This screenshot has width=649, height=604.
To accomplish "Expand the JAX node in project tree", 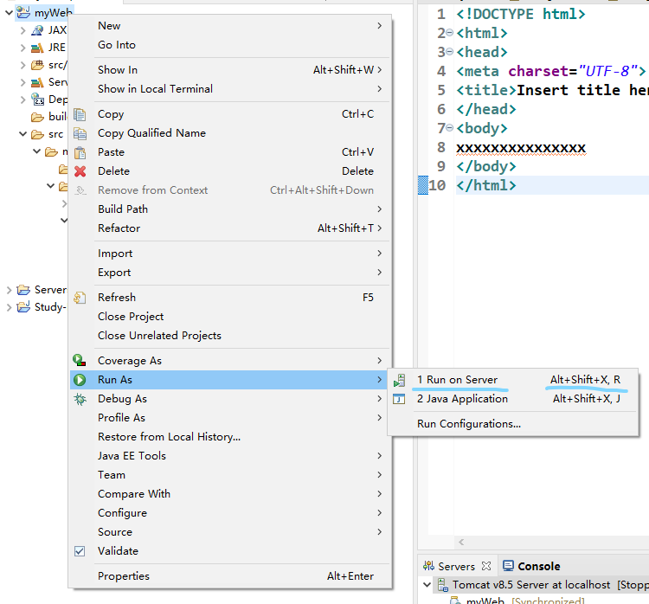I will (x=22, y=30).
